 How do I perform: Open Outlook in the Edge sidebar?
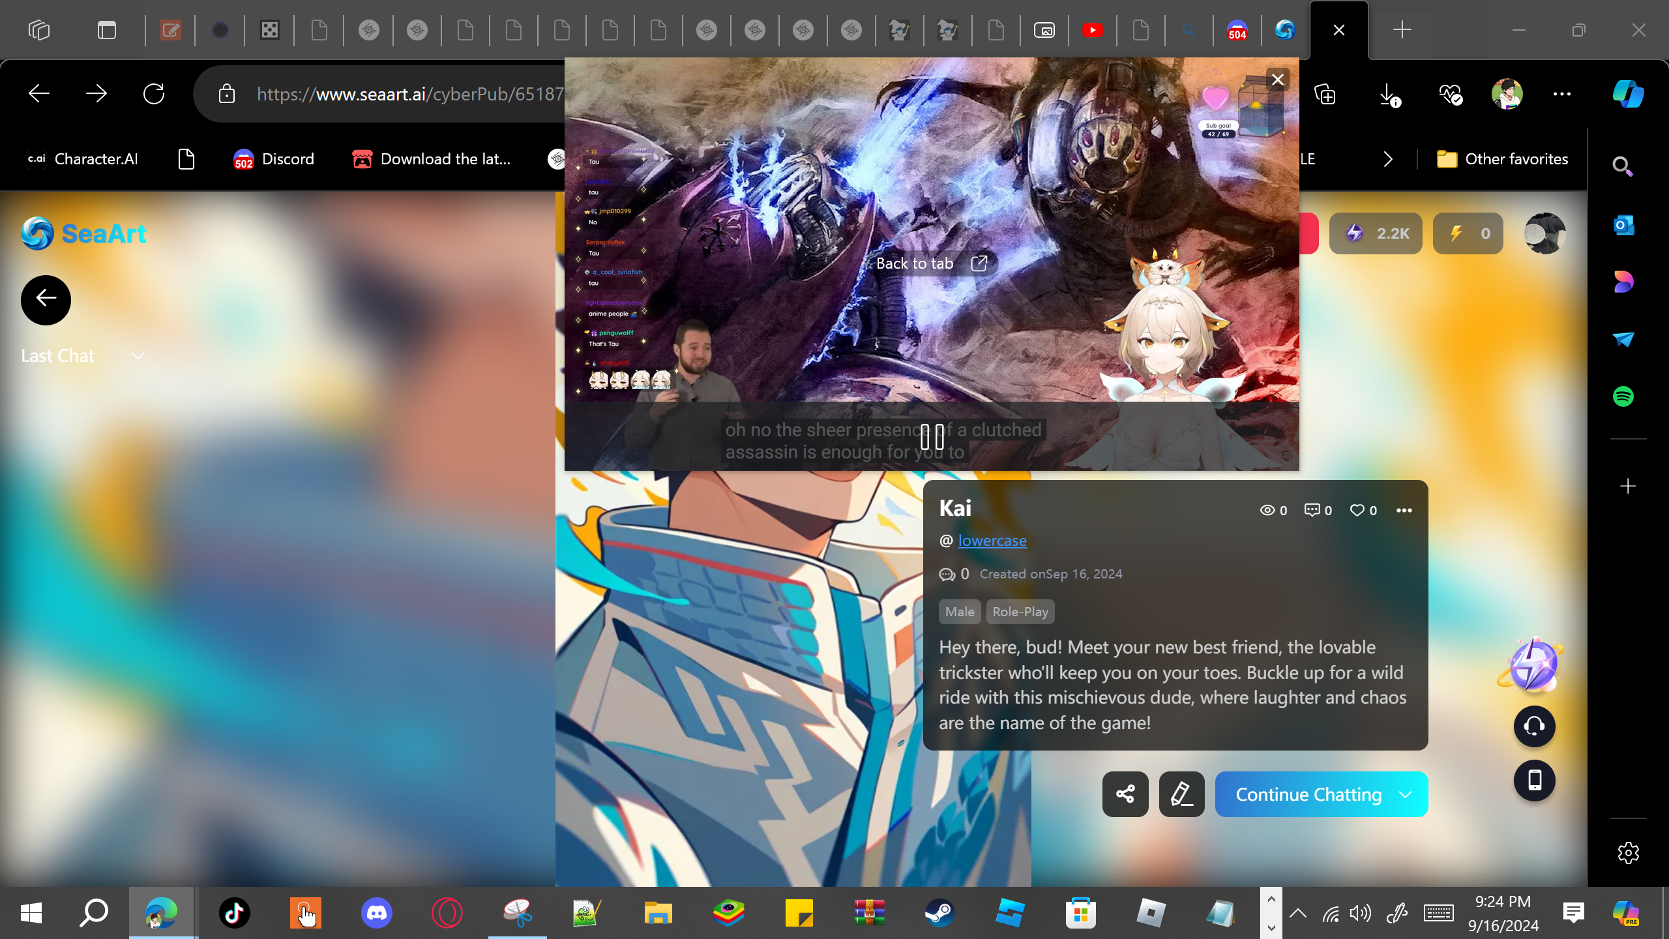coord(1623,226)
